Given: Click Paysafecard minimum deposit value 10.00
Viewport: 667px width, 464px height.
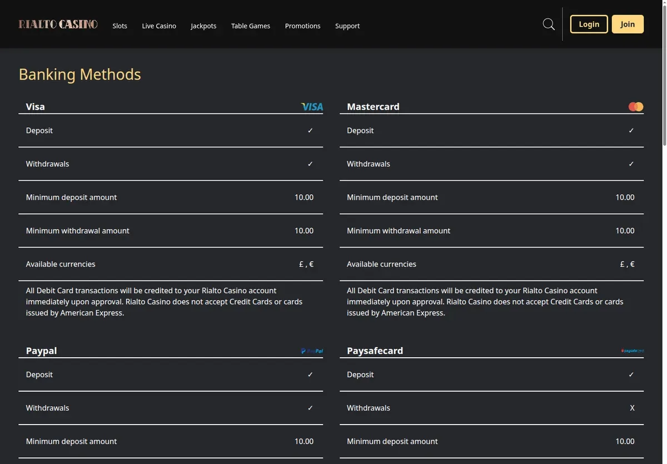Looking at the screenshot, I should 625,441.
